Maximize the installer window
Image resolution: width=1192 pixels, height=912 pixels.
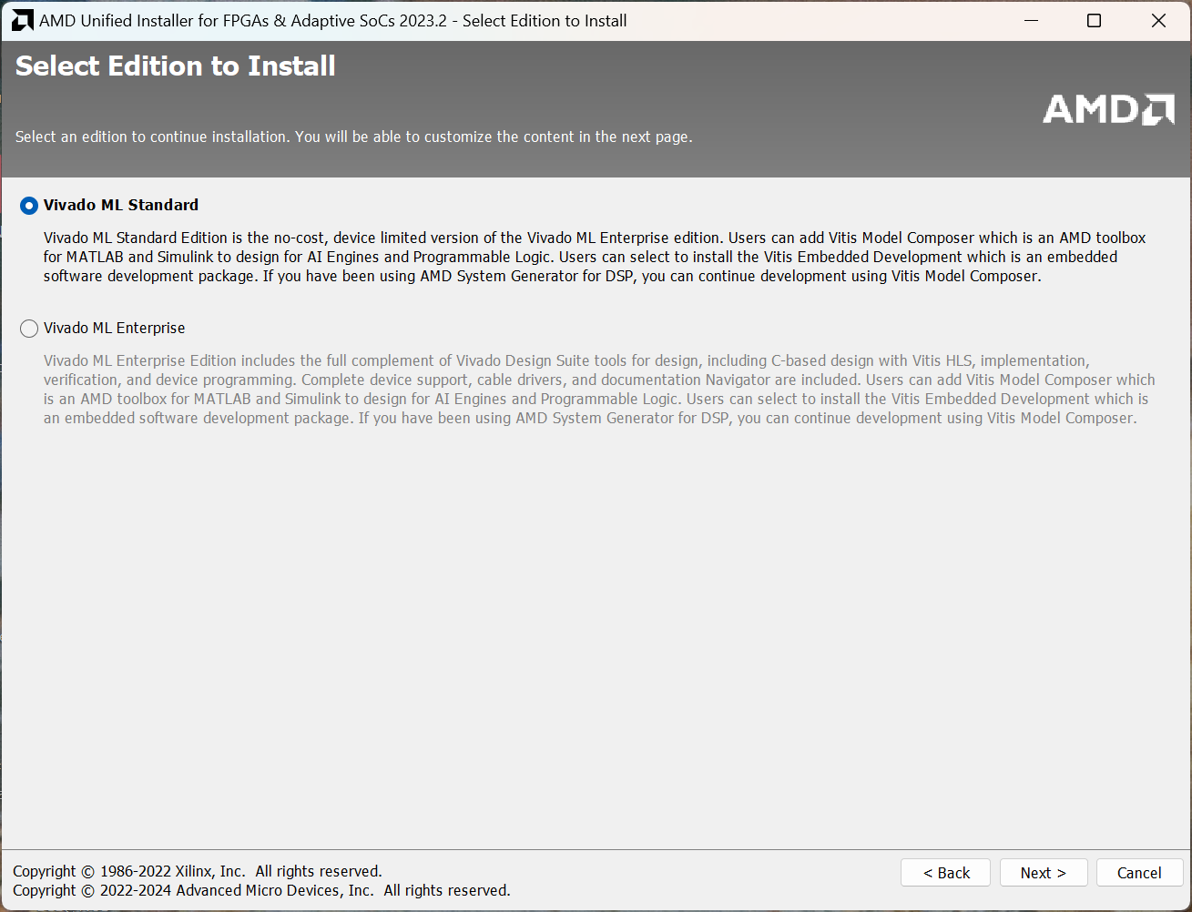coord(1095,21)
